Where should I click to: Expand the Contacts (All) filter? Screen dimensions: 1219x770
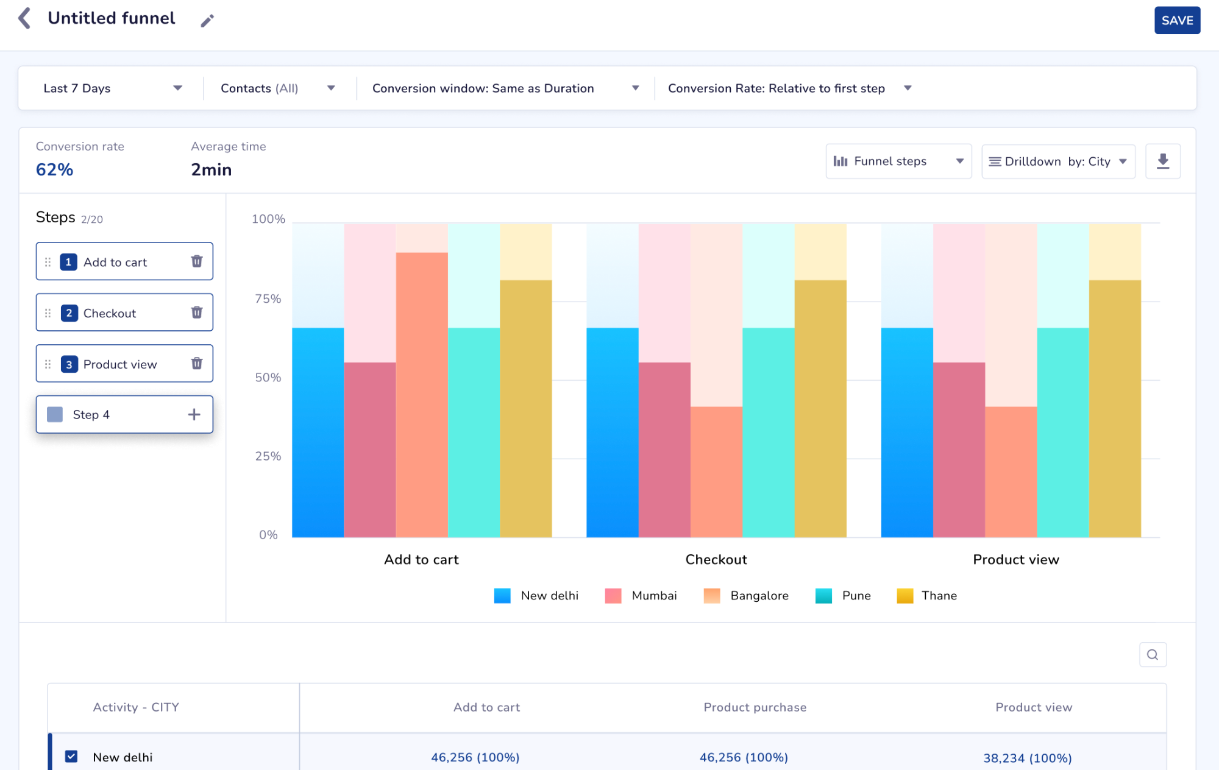[278, 88]
